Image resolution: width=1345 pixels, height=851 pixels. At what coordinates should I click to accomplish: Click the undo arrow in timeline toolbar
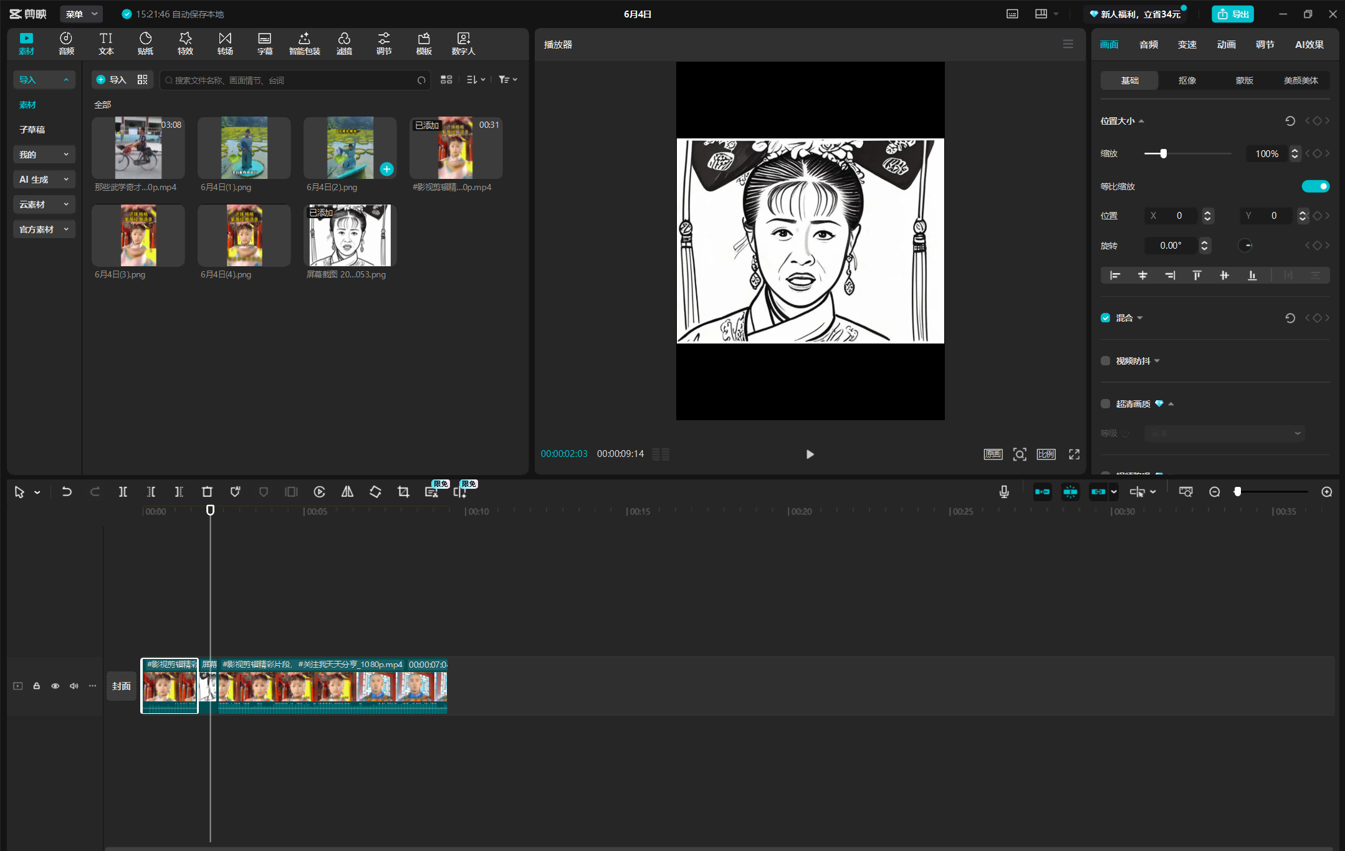pos(67,492)
